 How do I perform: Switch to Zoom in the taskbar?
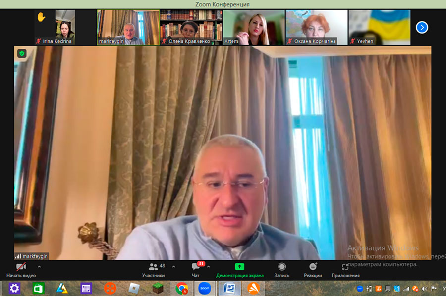tap(205, 288)
